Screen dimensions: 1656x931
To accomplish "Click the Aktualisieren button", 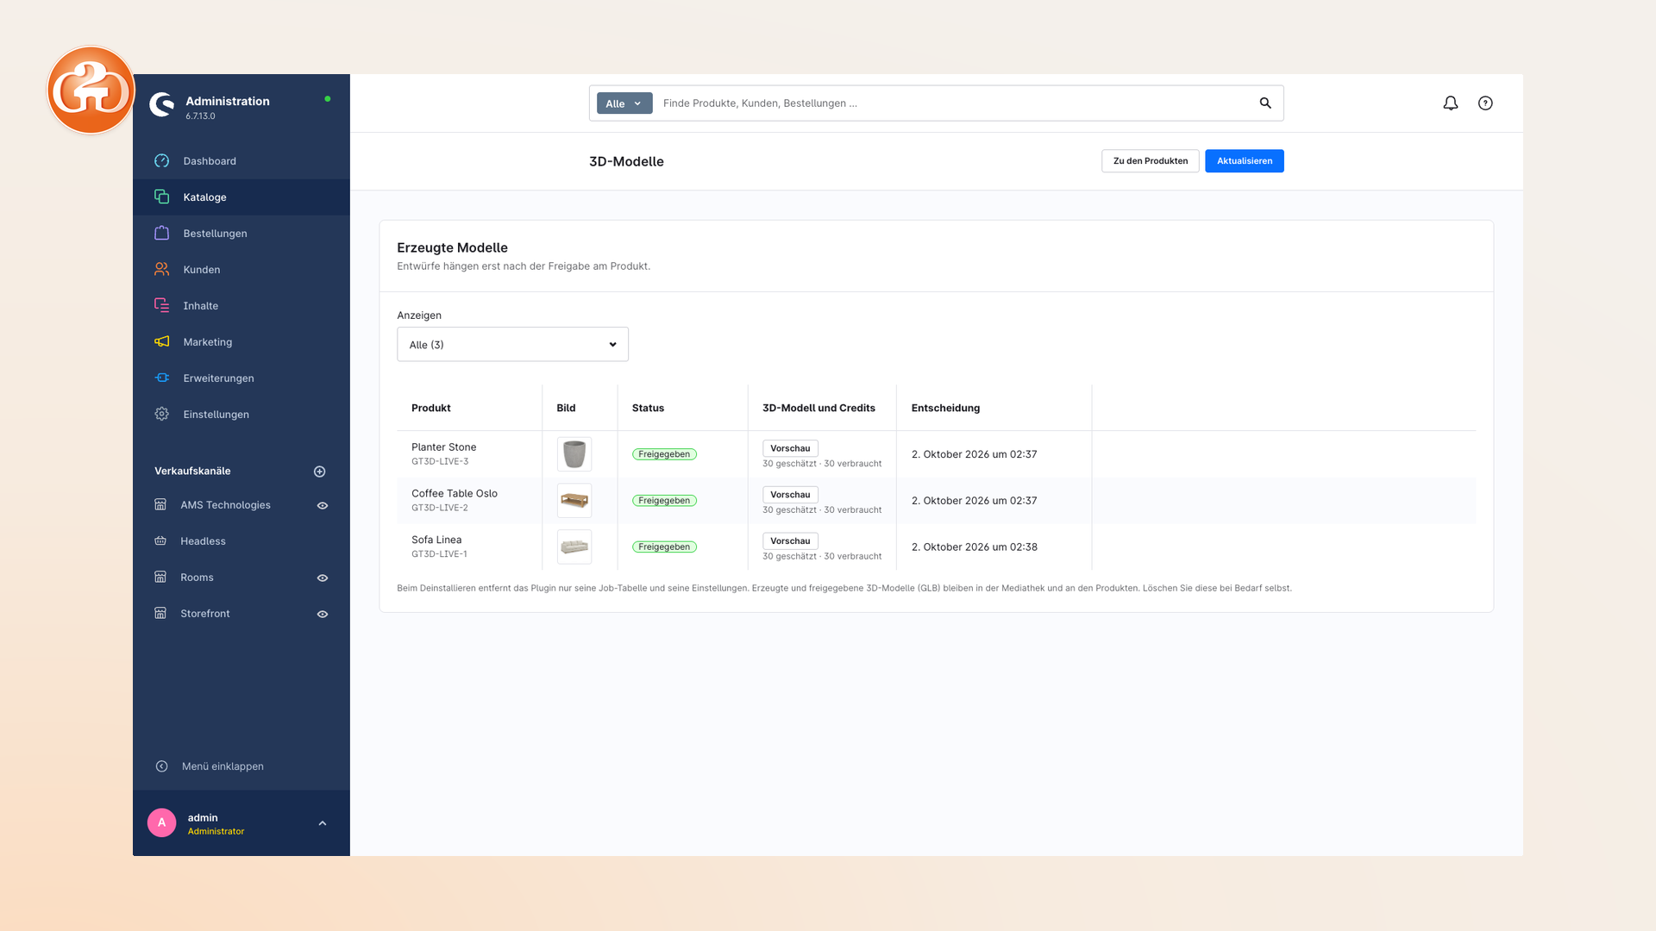I will point(1244,161).
